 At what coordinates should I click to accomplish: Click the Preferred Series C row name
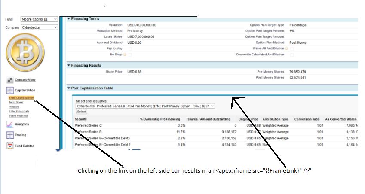[x=88, y=125]
